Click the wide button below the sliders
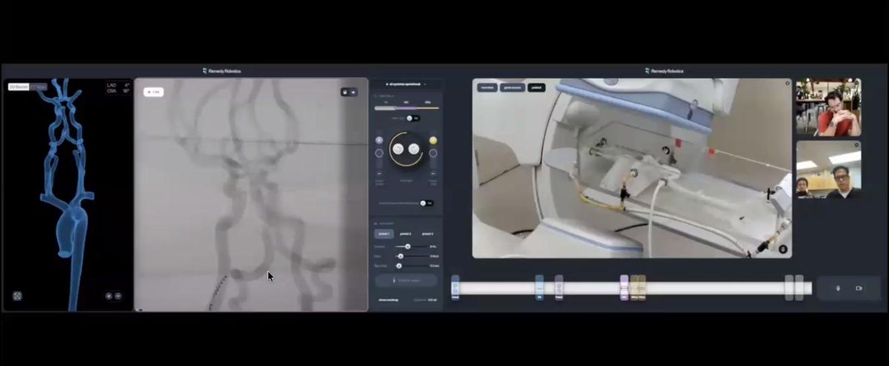This screenshot has width=889, height=366. (406, 281)
